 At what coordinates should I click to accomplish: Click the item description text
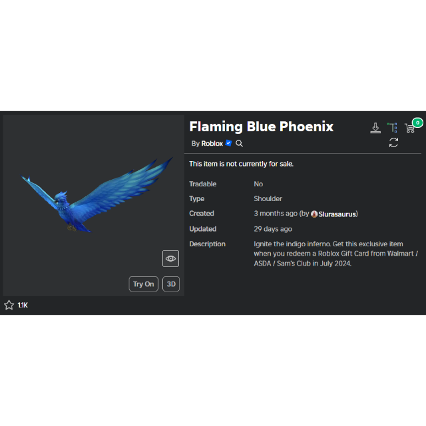(x=336, y=254)
